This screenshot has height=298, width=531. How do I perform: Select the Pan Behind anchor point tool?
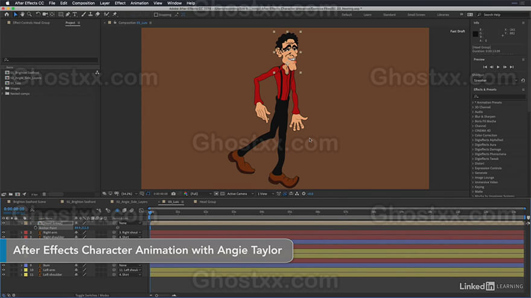pos(52,14)
